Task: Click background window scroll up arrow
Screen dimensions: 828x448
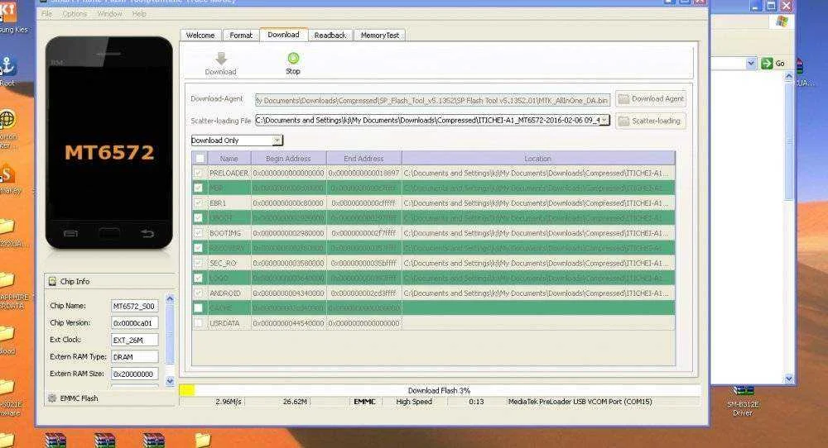Action: point(789,76)
